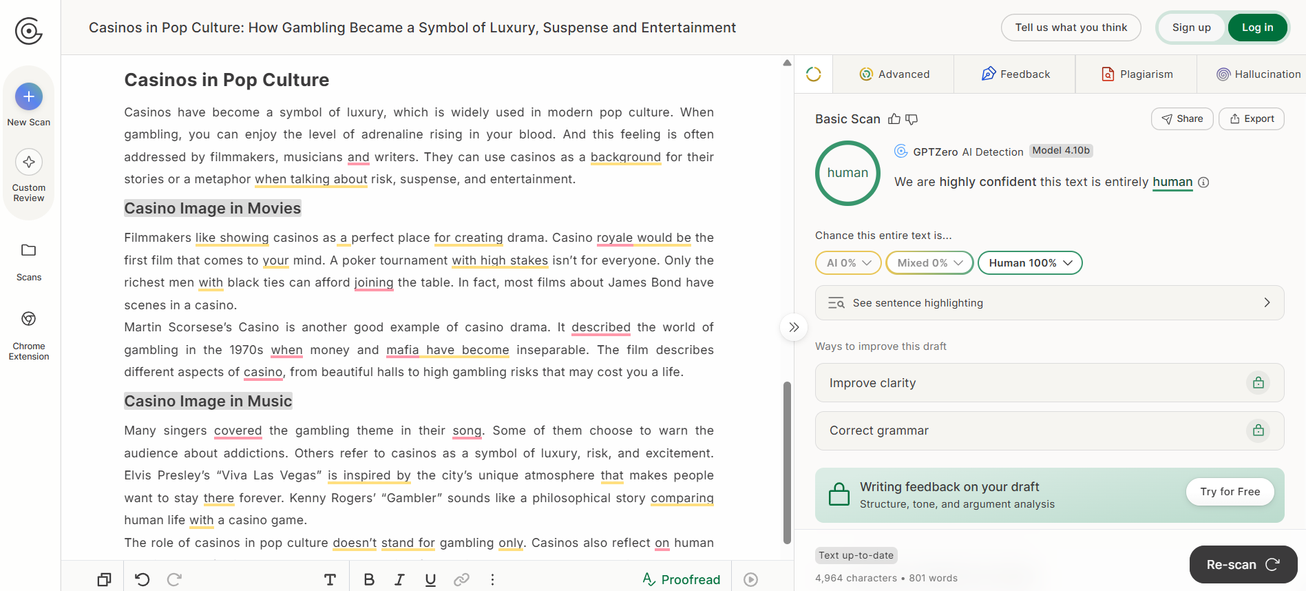
Task: Switch to the Hallucination tab
Action: [1258, 74]
